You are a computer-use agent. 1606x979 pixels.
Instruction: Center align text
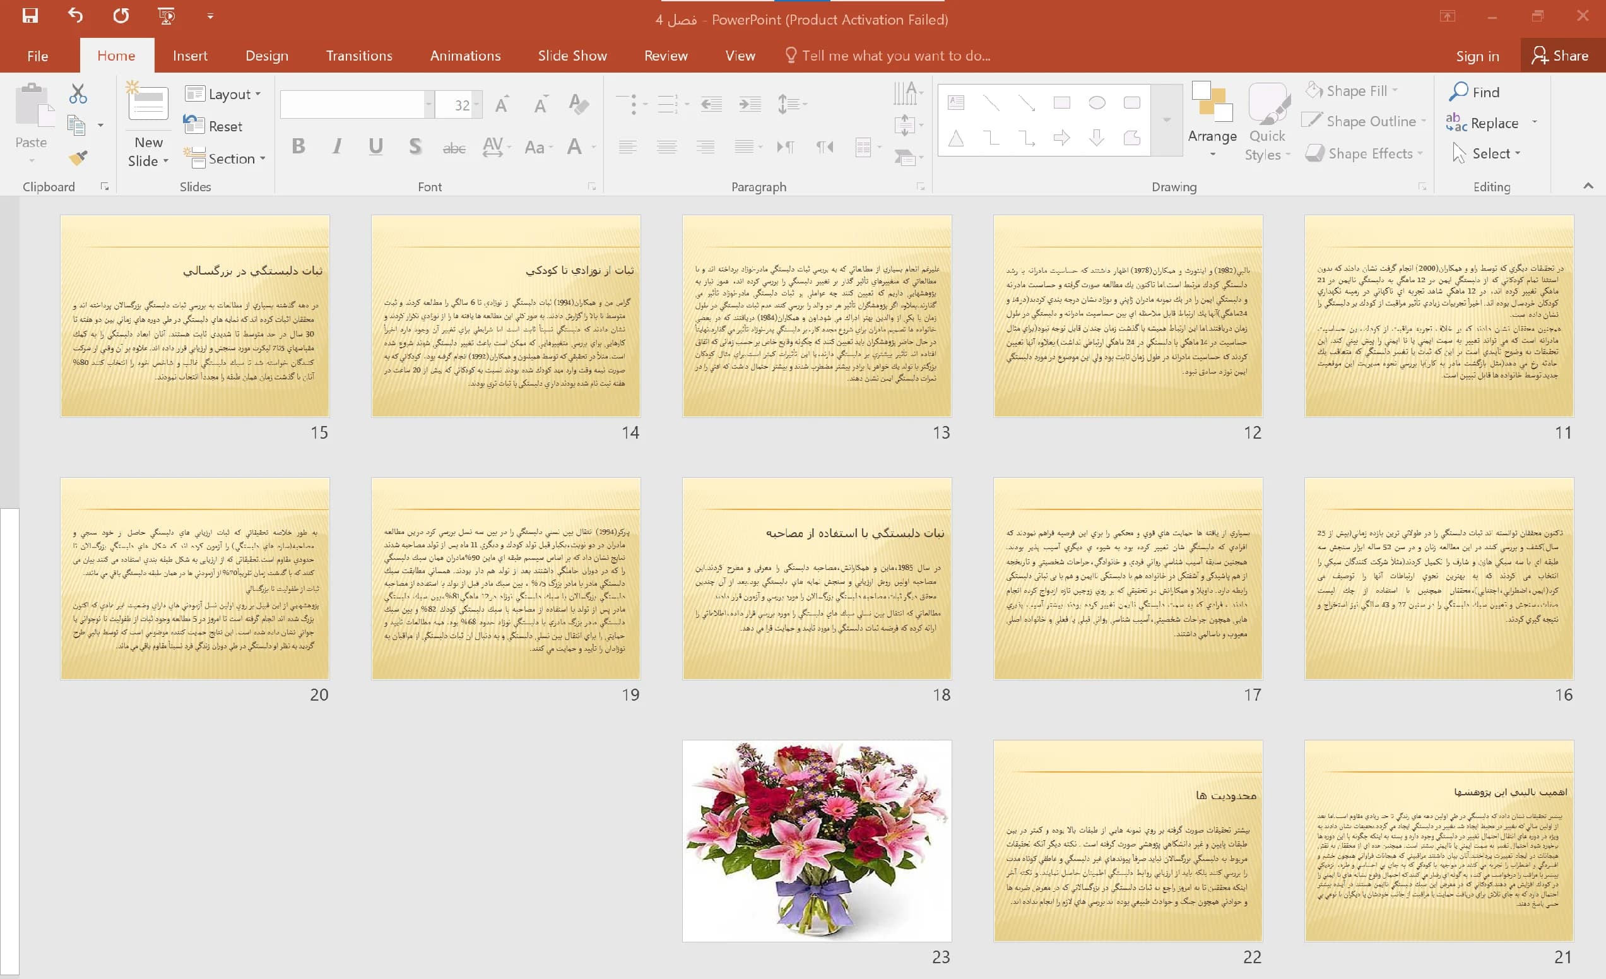[x=667, y=146]
